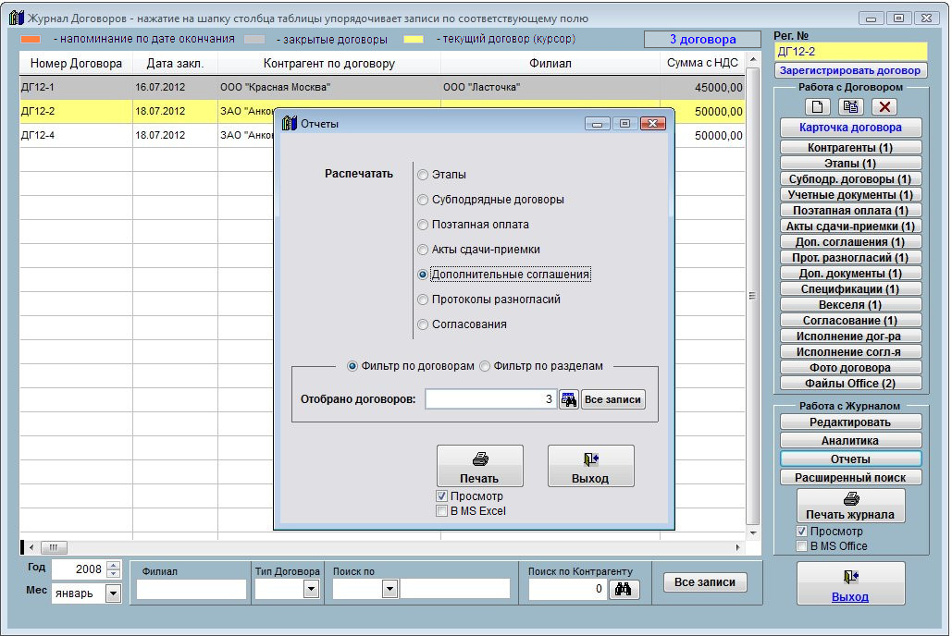
Task: Click the filter selection icon beside contract count
Action: click(569, 399)
